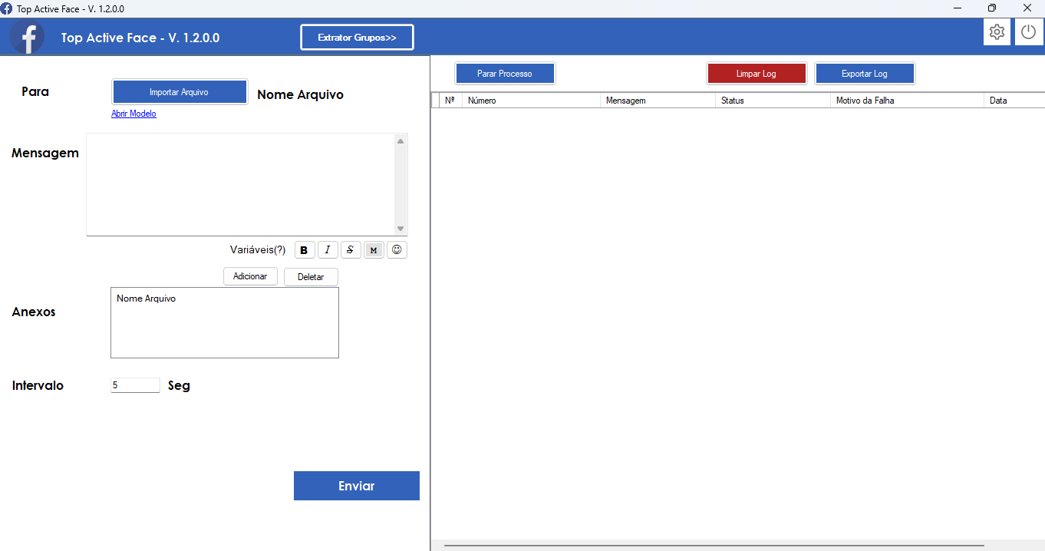The width and height of the screenshot is (1045, 551).
Task: Stop the run with Parar Processo
Action: 505,74
